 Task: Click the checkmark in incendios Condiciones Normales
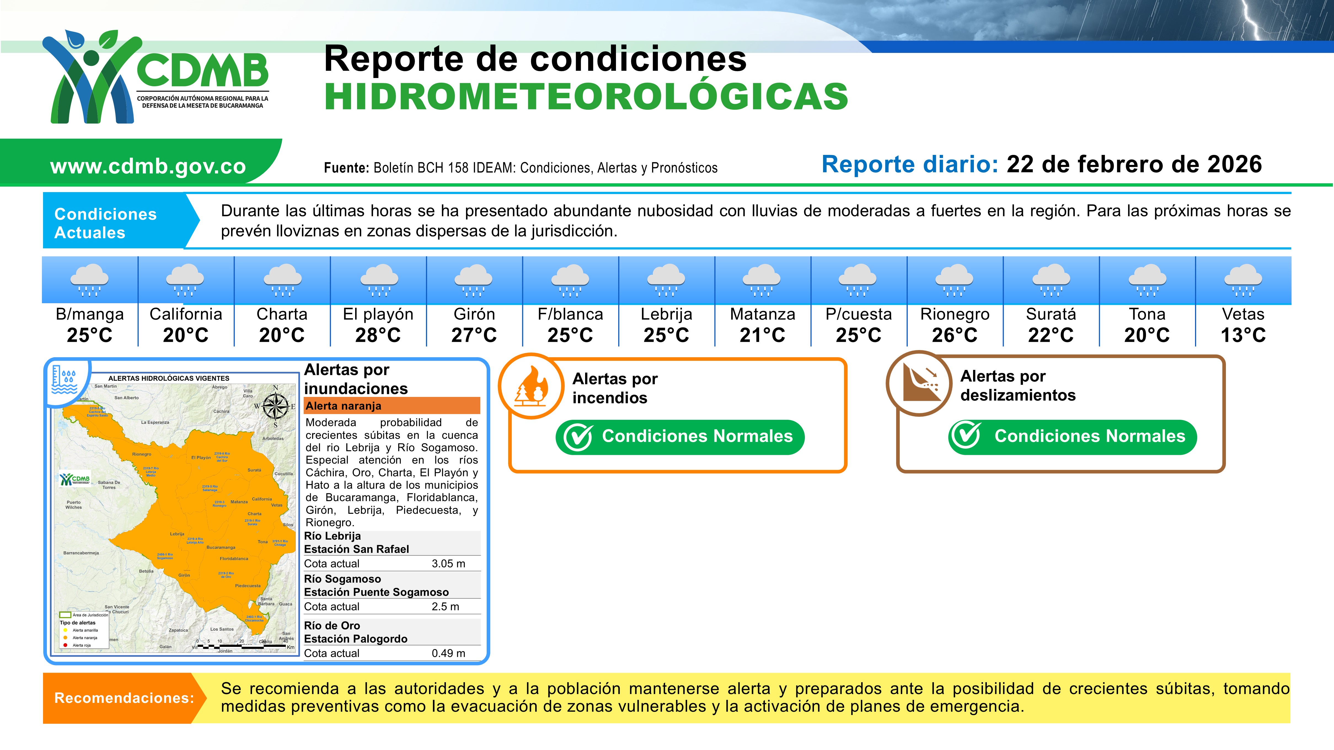[578, 437]
